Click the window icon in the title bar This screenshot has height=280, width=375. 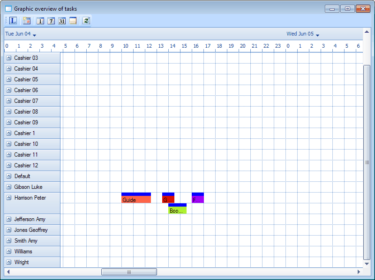pyautogui.click(x=8, y=8)
